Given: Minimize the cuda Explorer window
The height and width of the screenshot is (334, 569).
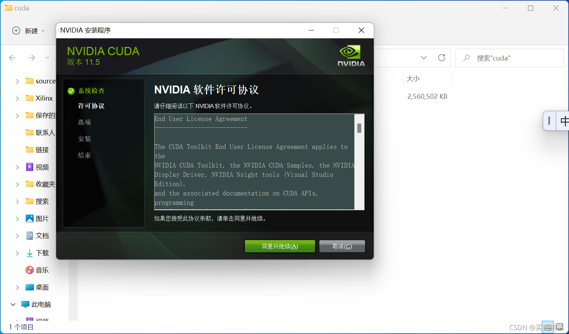Looking at the screenshot, I should coord(506,8).
